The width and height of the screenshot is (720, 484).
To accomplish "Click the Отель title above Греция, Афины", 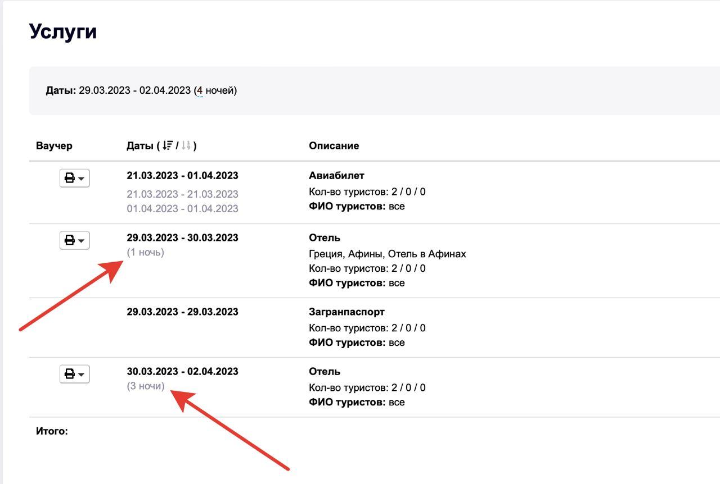I will coord(325,238).
